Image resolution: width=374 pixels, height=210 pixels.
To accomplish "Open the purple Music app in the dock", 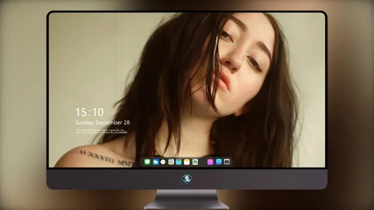I will click(x=210, y=162).
